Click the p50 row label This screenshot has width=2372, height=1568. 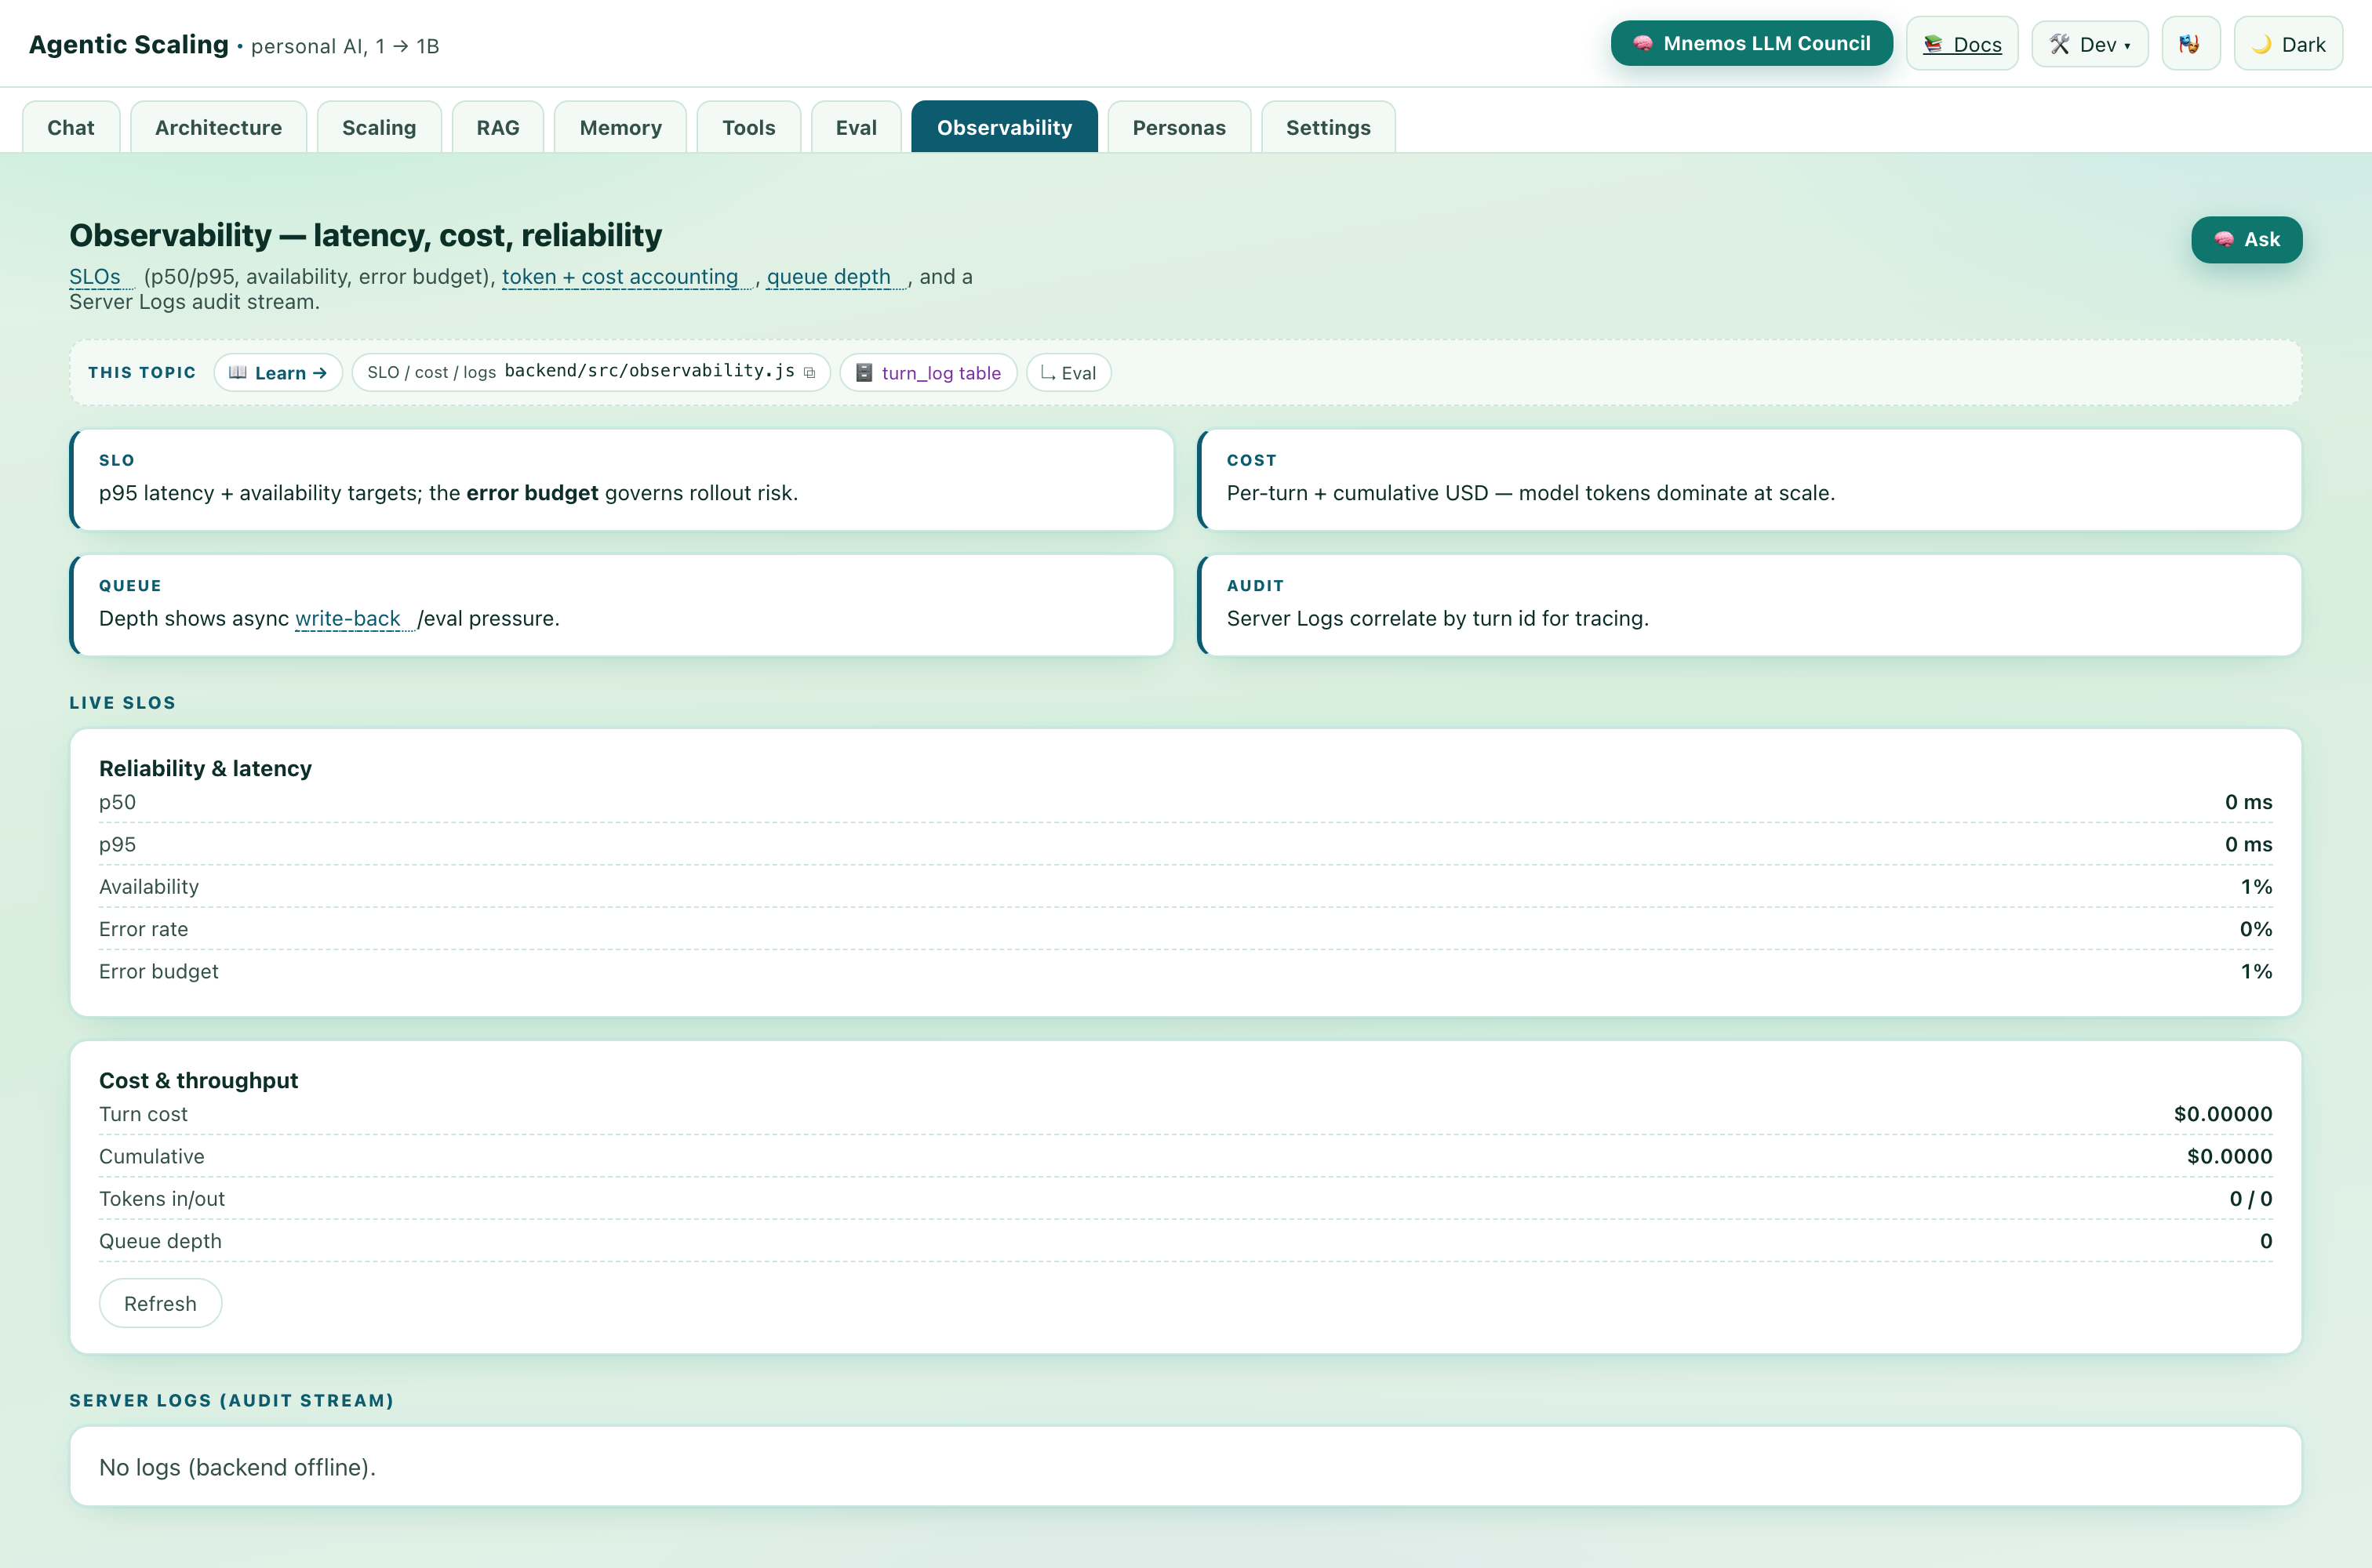(x=117, y=802)
